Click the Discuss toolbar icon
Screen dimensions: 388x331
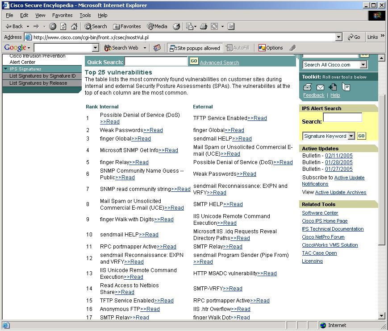[231, 26]
